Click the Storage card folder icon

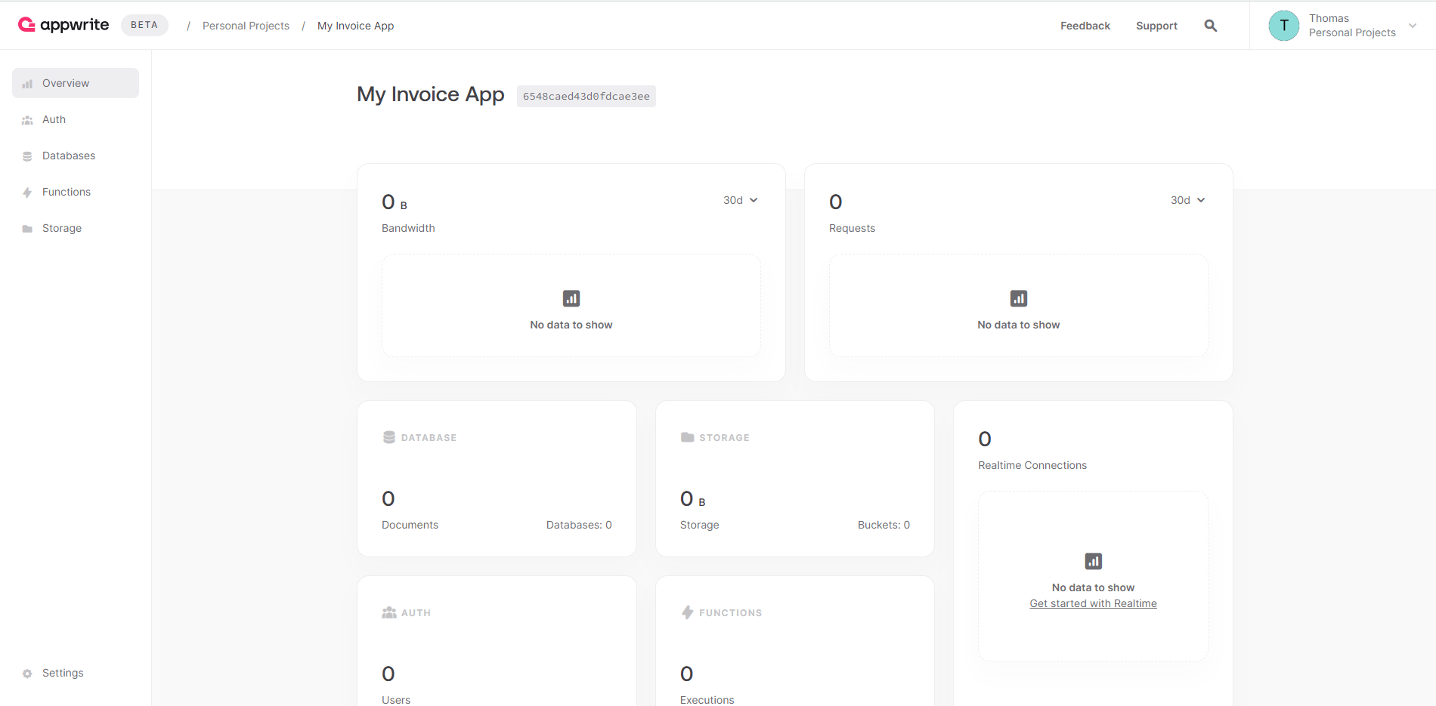click(688, 437)
